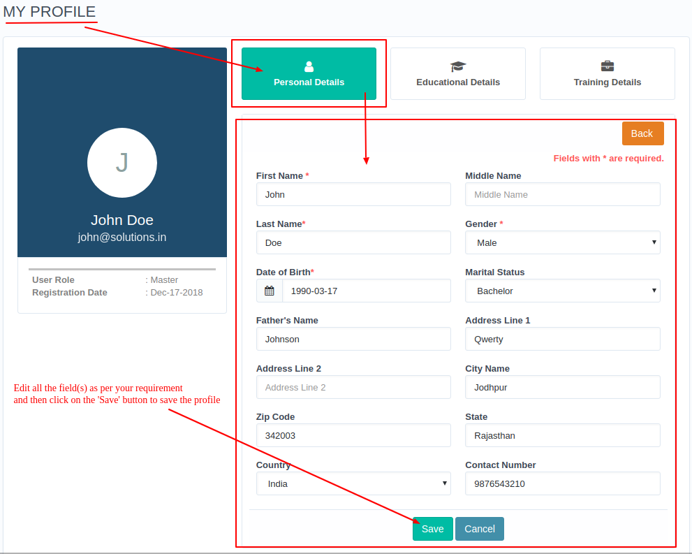Open the Date of Birth calendar icon
The height and width of the screenshot is (554, 692).
[270, 291]
